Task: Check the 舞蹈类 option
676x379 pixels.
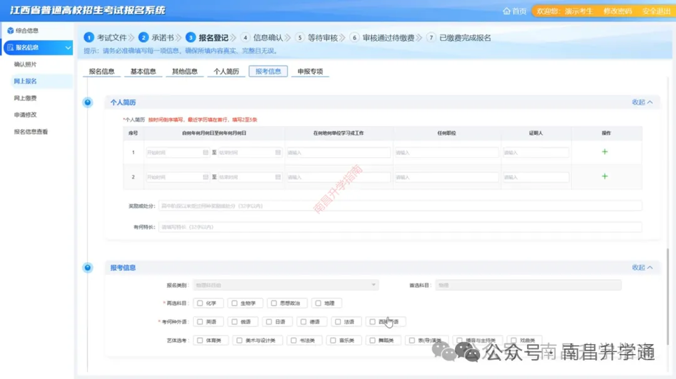Action: click(372, 340)
